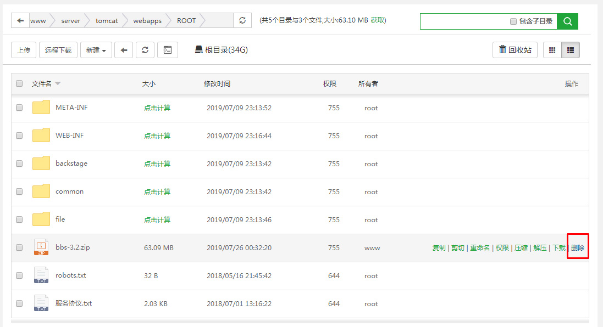Click 删除 to delete bbs-3.2.zip
Screen dimensions: 603x327
pyautogui.click(x=578, y=248)
